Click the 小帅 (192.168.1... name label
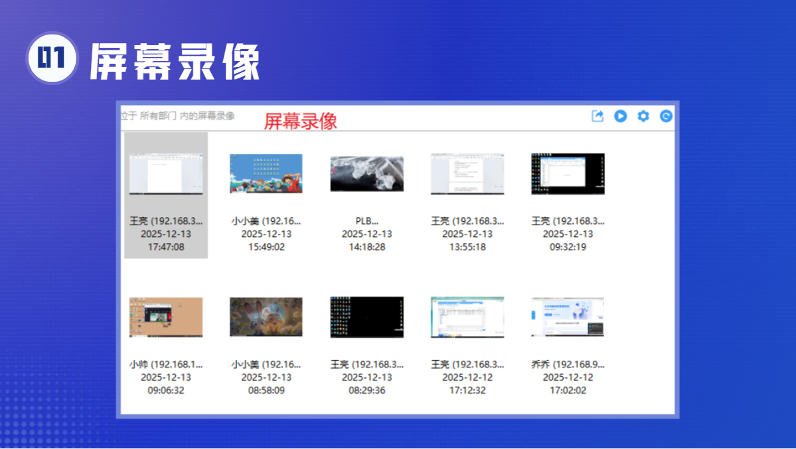The image size is (796, 449). (x=166, y=364)
